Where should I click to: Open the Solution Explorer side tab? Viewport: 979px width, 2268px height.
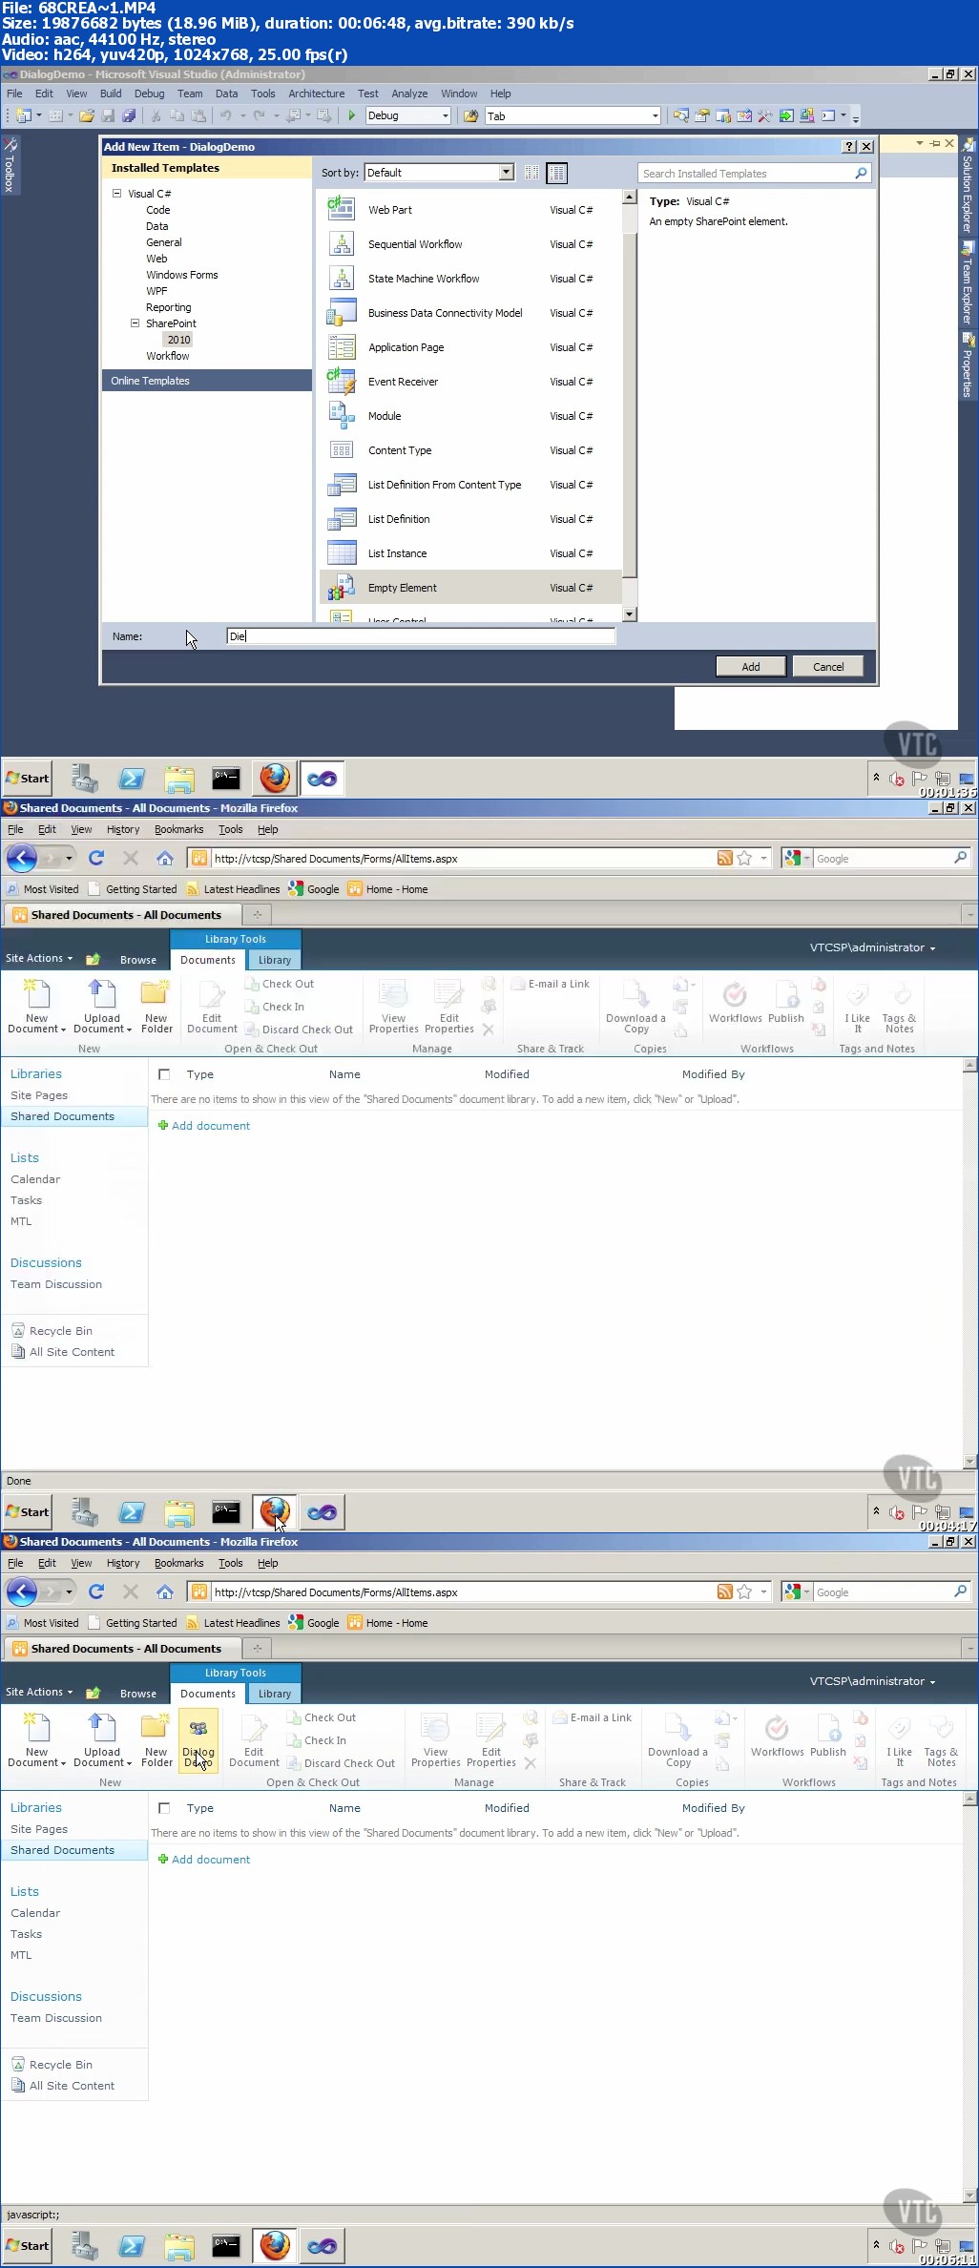click(x=968, y=188)
